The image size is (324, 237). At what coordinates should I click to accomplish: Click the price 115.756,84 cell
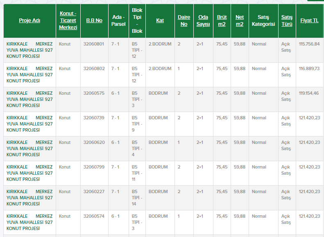click(x=309, y=44)
